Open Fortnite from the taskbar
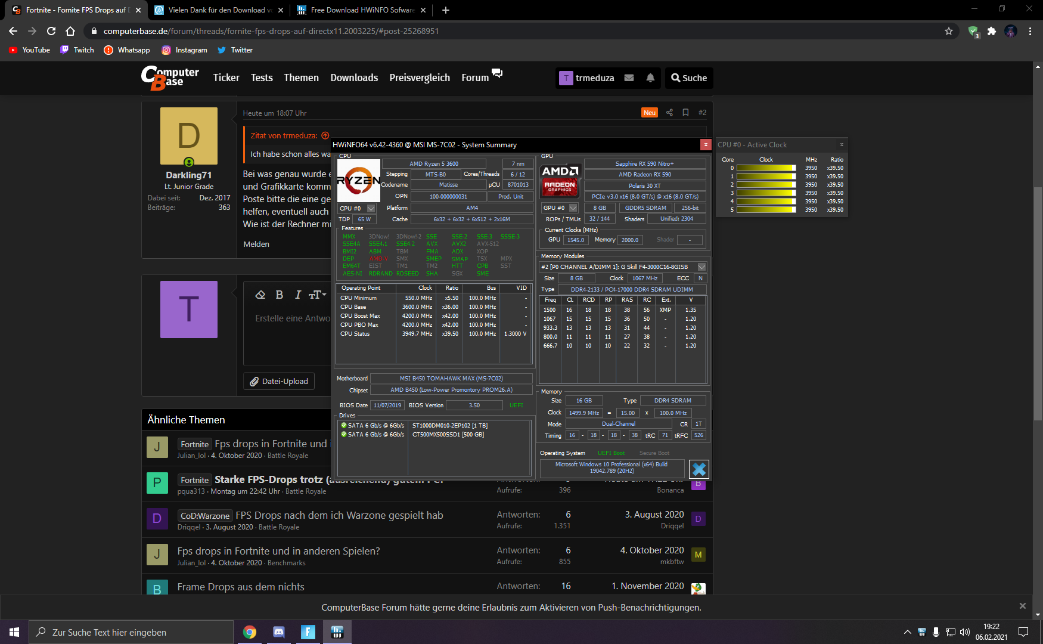The image size is (1043, 644). coord(308,632)
